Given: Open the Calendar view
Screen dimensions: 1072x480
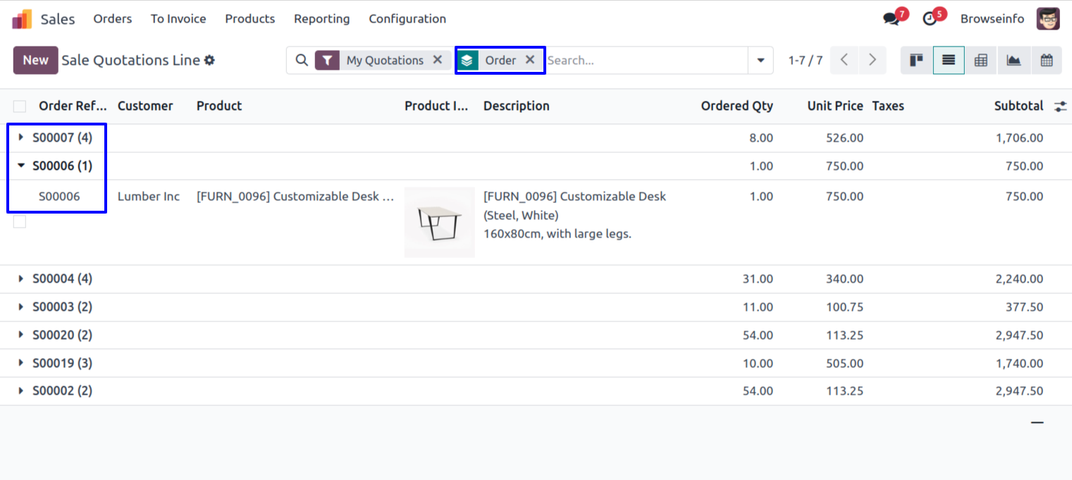Looking at the screenshot, I should point(1047,61).
